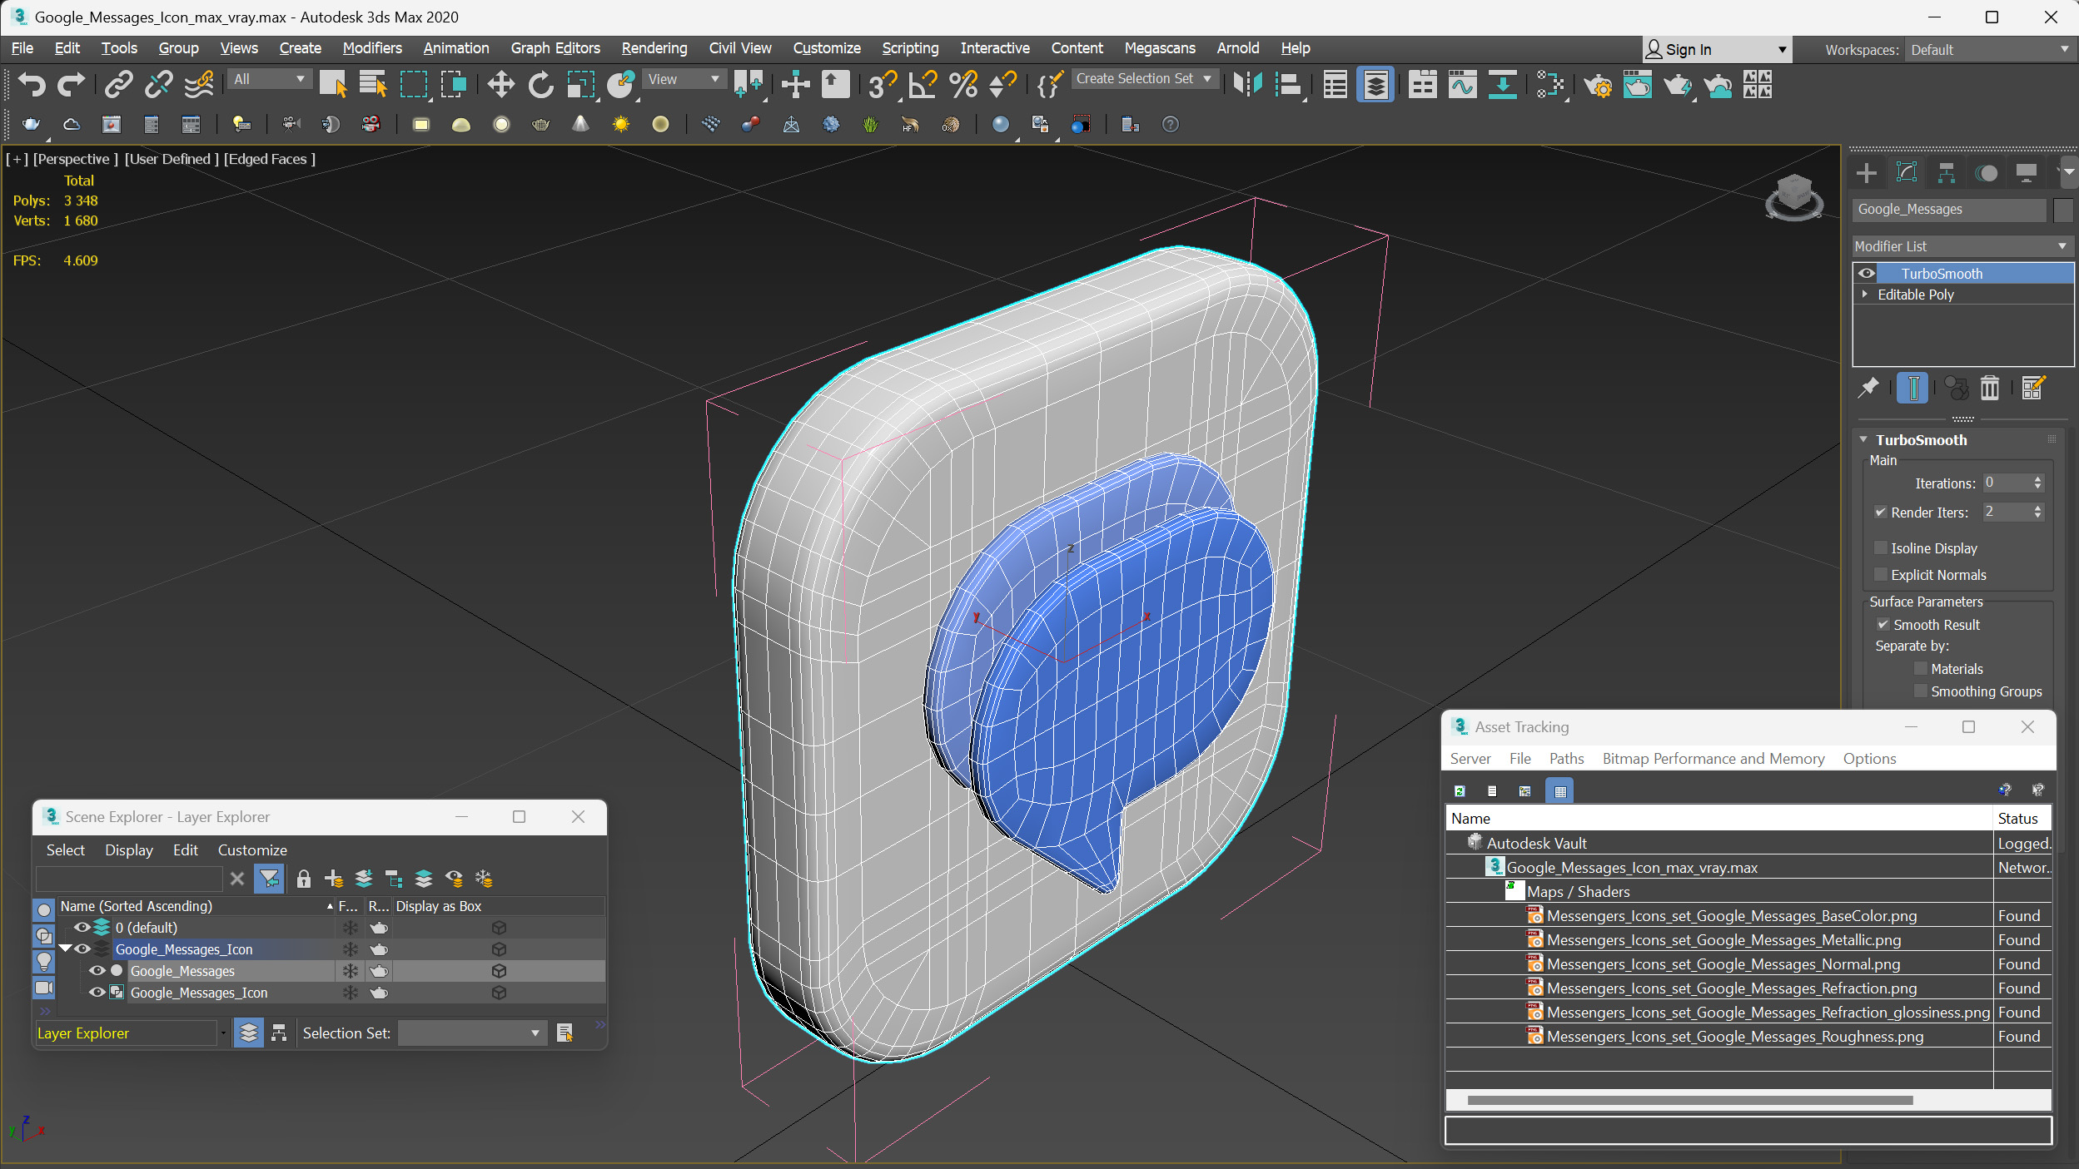Click the ViewCube in the viewport
Screen dimensions: 2079x1169
pos(1793,196)
